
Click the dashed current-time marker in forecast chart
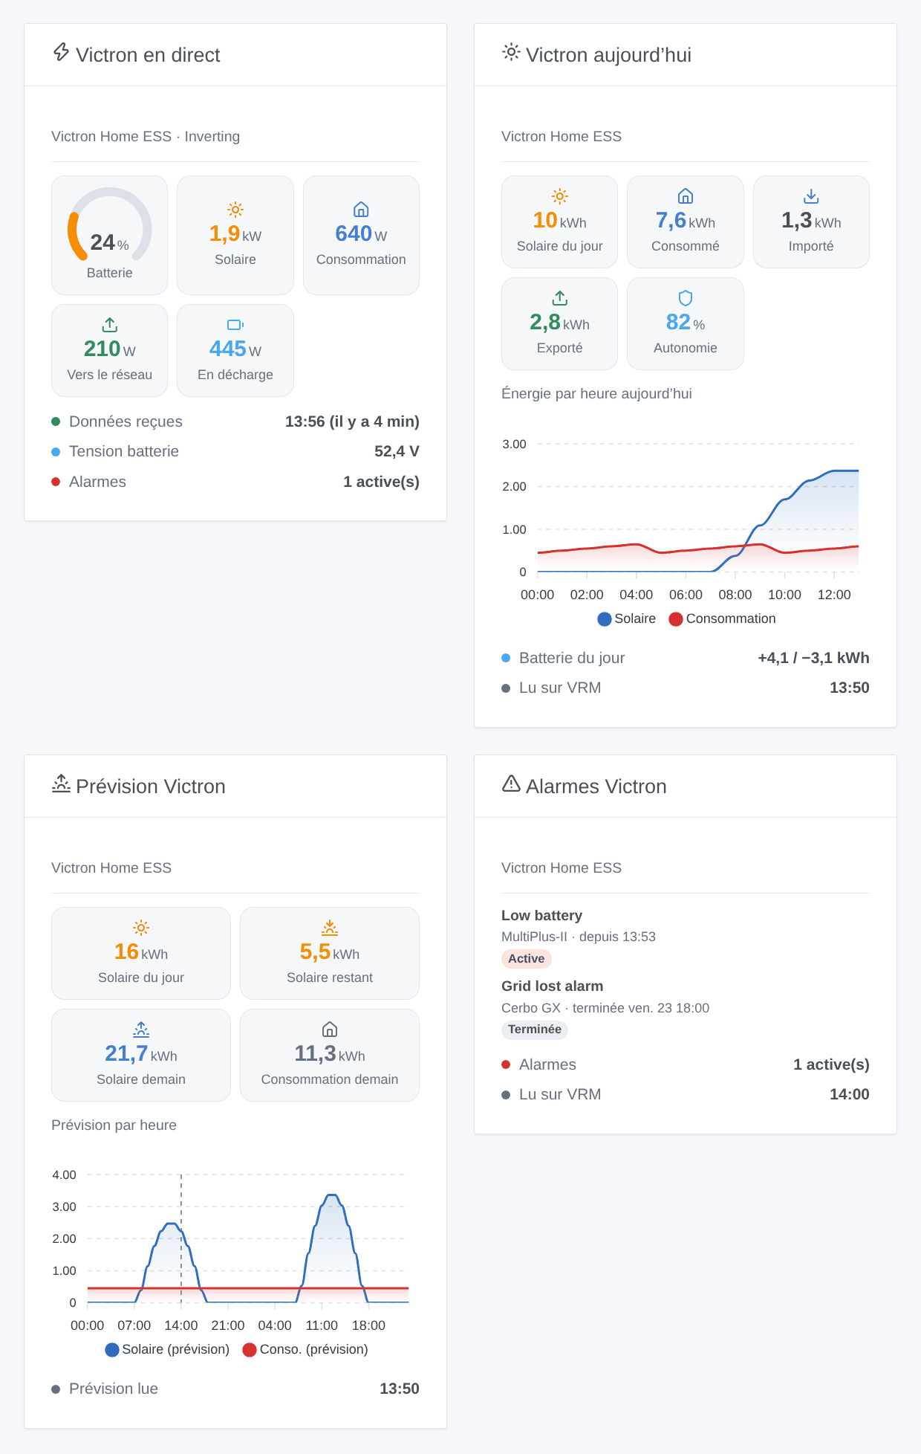[x=181, y=1238]
